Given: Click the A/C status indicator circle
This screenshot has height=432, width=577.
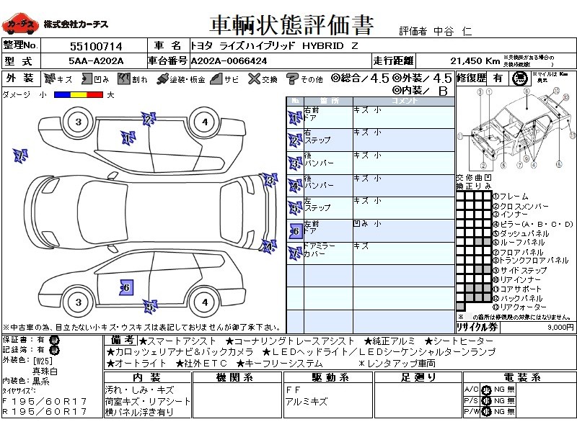Looking at the screenshot, I should 486,390.
